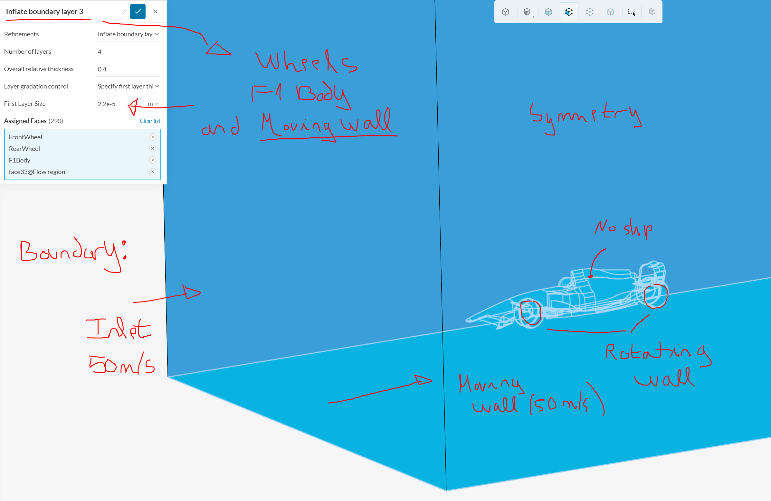Click the Number of layers field
771x501 pixels.
click(x=128, y=52)
